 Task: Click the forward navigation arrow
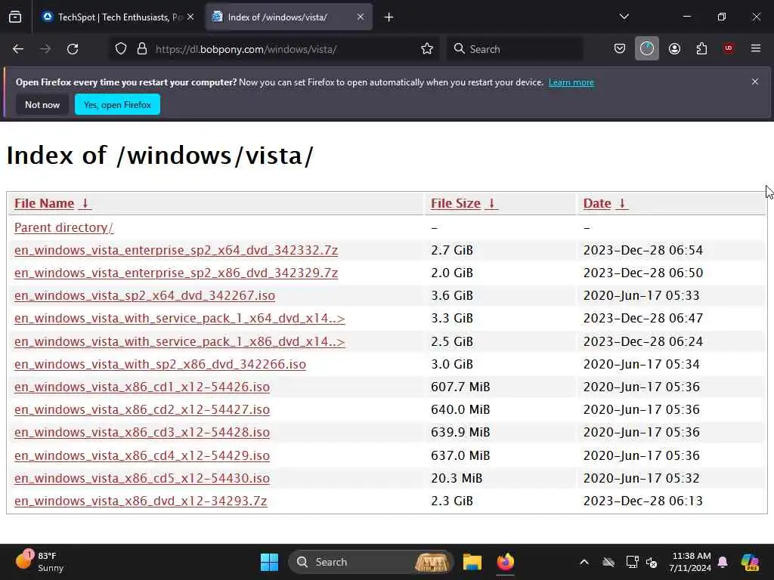45,49
